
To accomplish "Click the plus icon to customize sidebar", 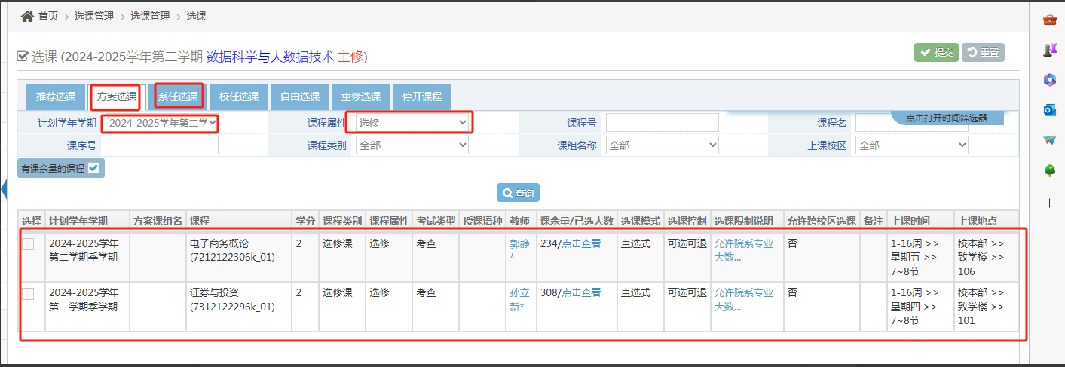I will point(1049,203).
